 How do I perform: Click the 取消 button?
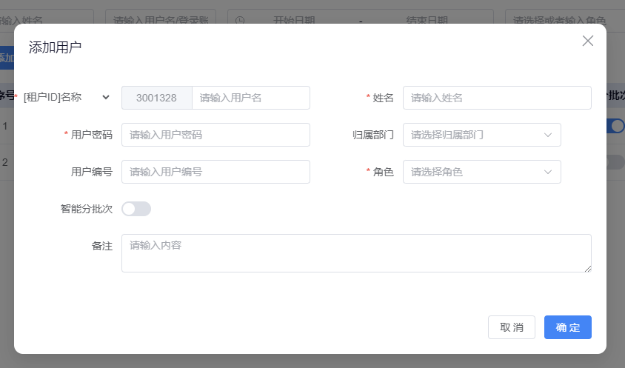pos(511,327)
